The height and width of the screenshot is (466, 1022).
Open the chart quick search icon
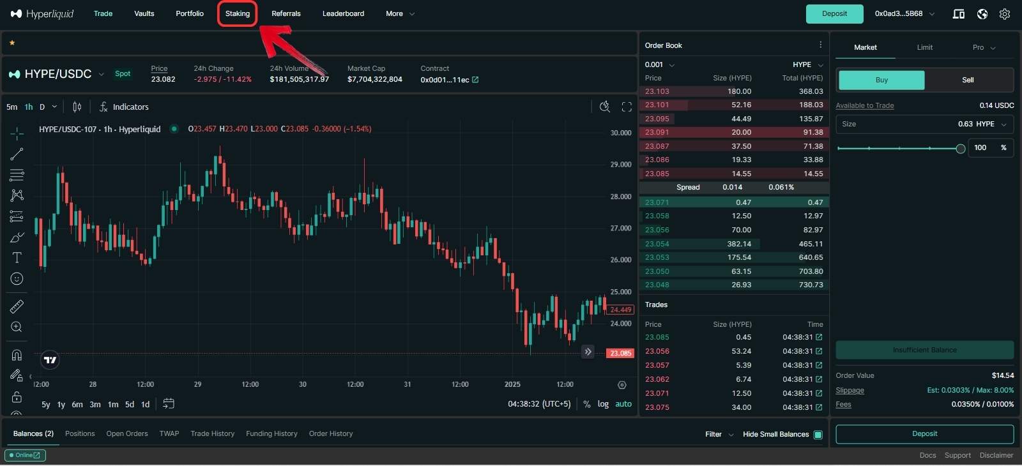(x=605, y=107)
